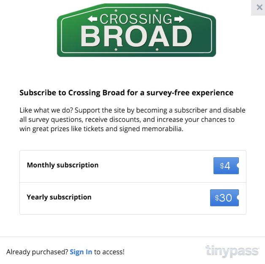Select the Yearly subscription label
Image resolution: width=265 pixels, height=264 pixels.
pyautogui.click(x=59, y=197)
